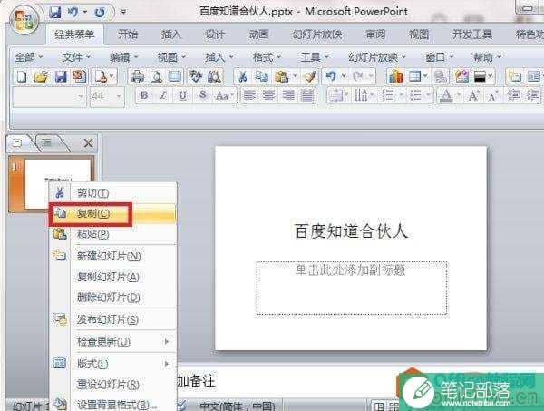Viewport: 544px width, 411px height.
Task: Expand the 工具 classic menu
Action: pos(315,56)
